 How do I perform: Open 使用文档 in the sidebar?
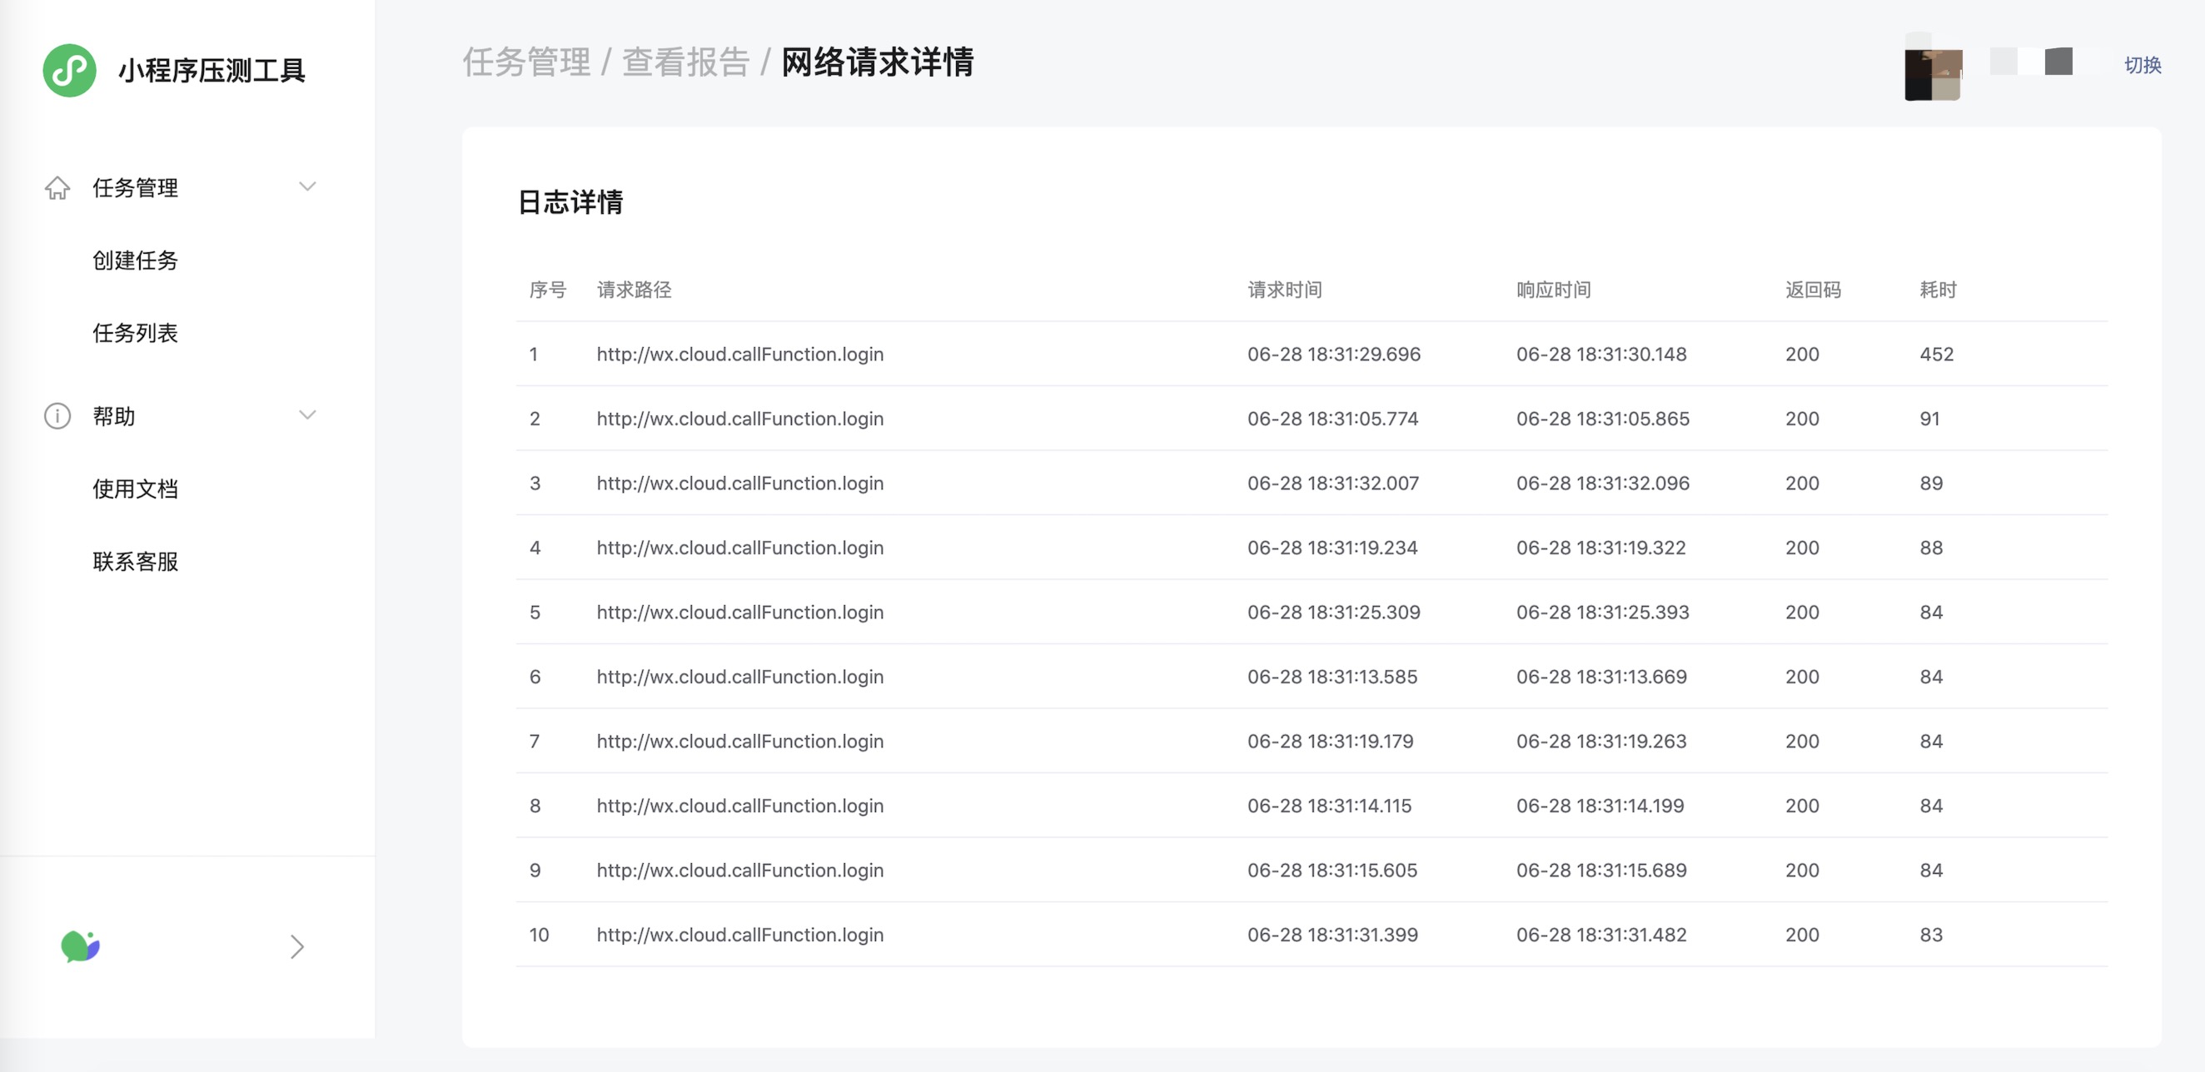pyautogui.click(x=135, y=489)
